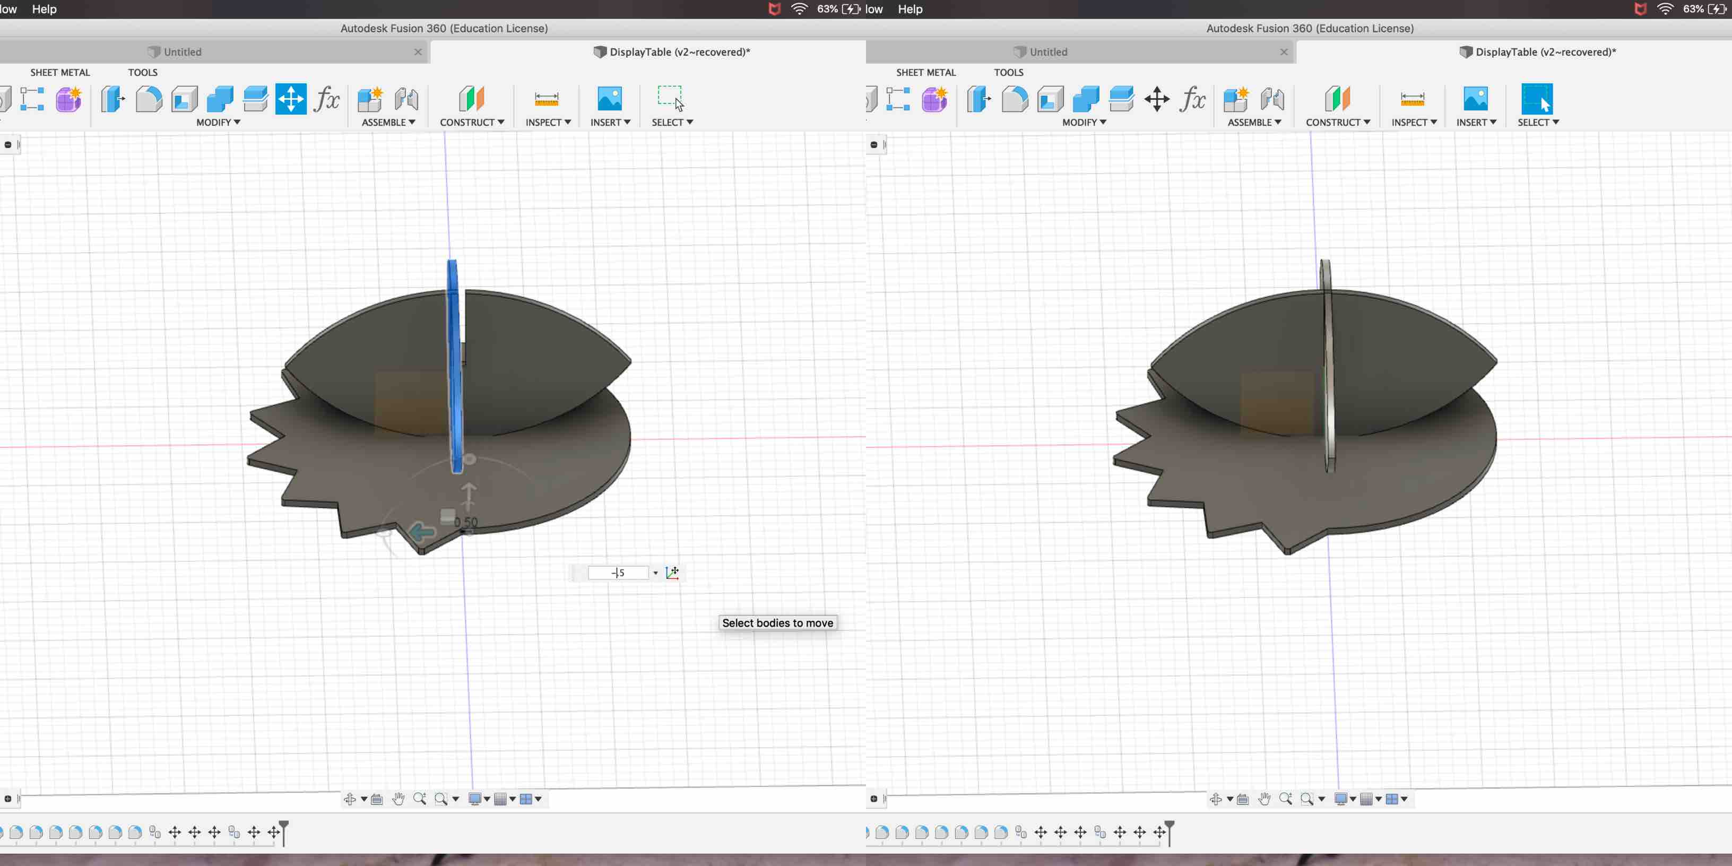Expand collapsed browser panel in left window top
The image size is (1732, 866).
pyautogui.click(x=8, y=144)
